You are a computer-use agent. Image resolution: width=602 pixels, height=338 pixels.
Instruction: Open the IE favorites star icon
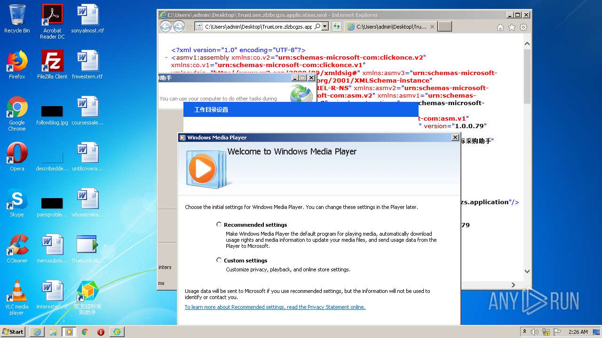(x=512, y=28)
